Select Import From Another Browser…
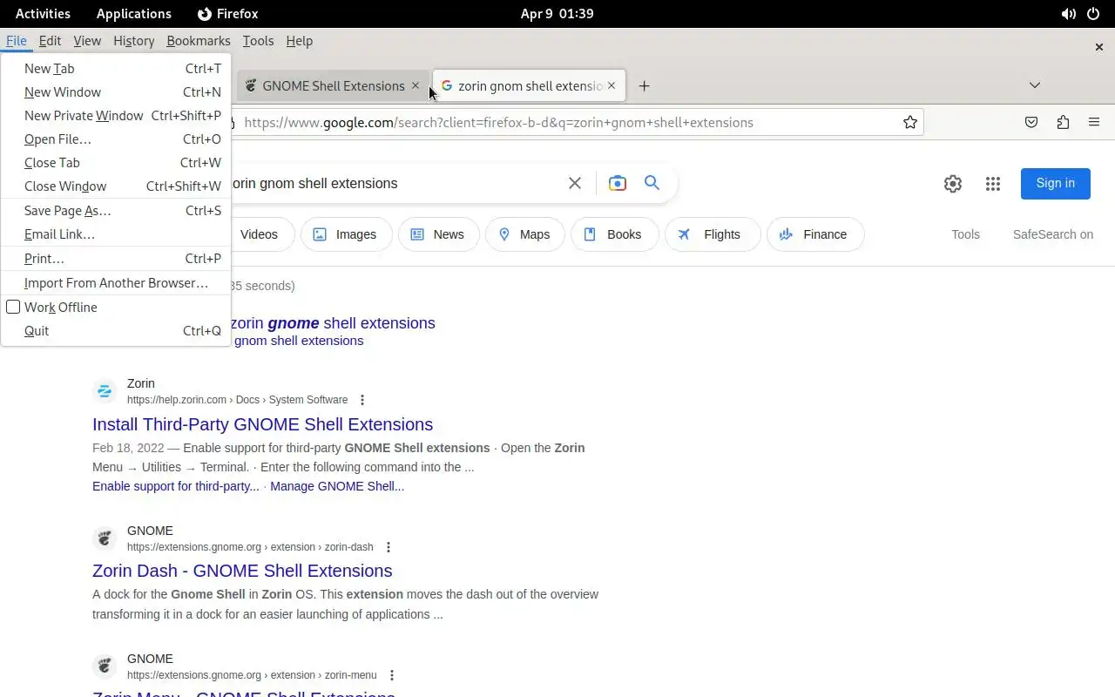The height and width of the screenshot is (697, 1115). pyautogui.click(x=116, y=283)
